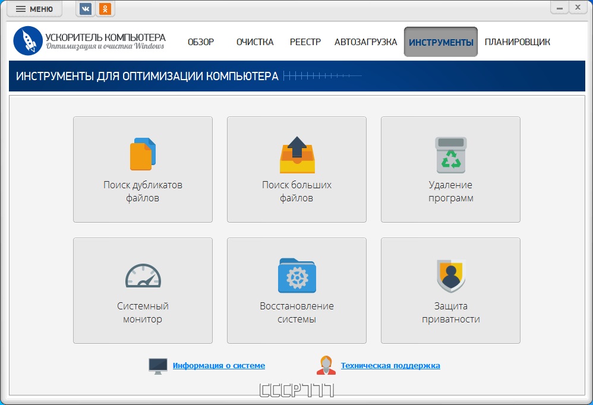Follow the Техническая поддержка link
593x405 pixels.
[390, 366]
